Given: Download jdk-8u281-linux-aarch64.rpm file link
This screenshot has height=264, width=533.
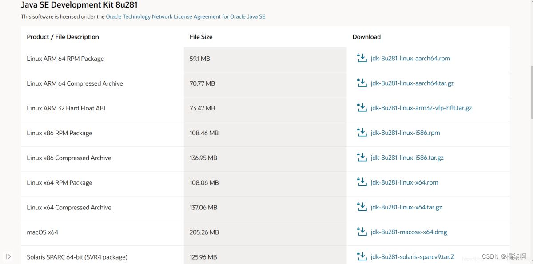Looking at the screenshot, I should tap(410, 59).
